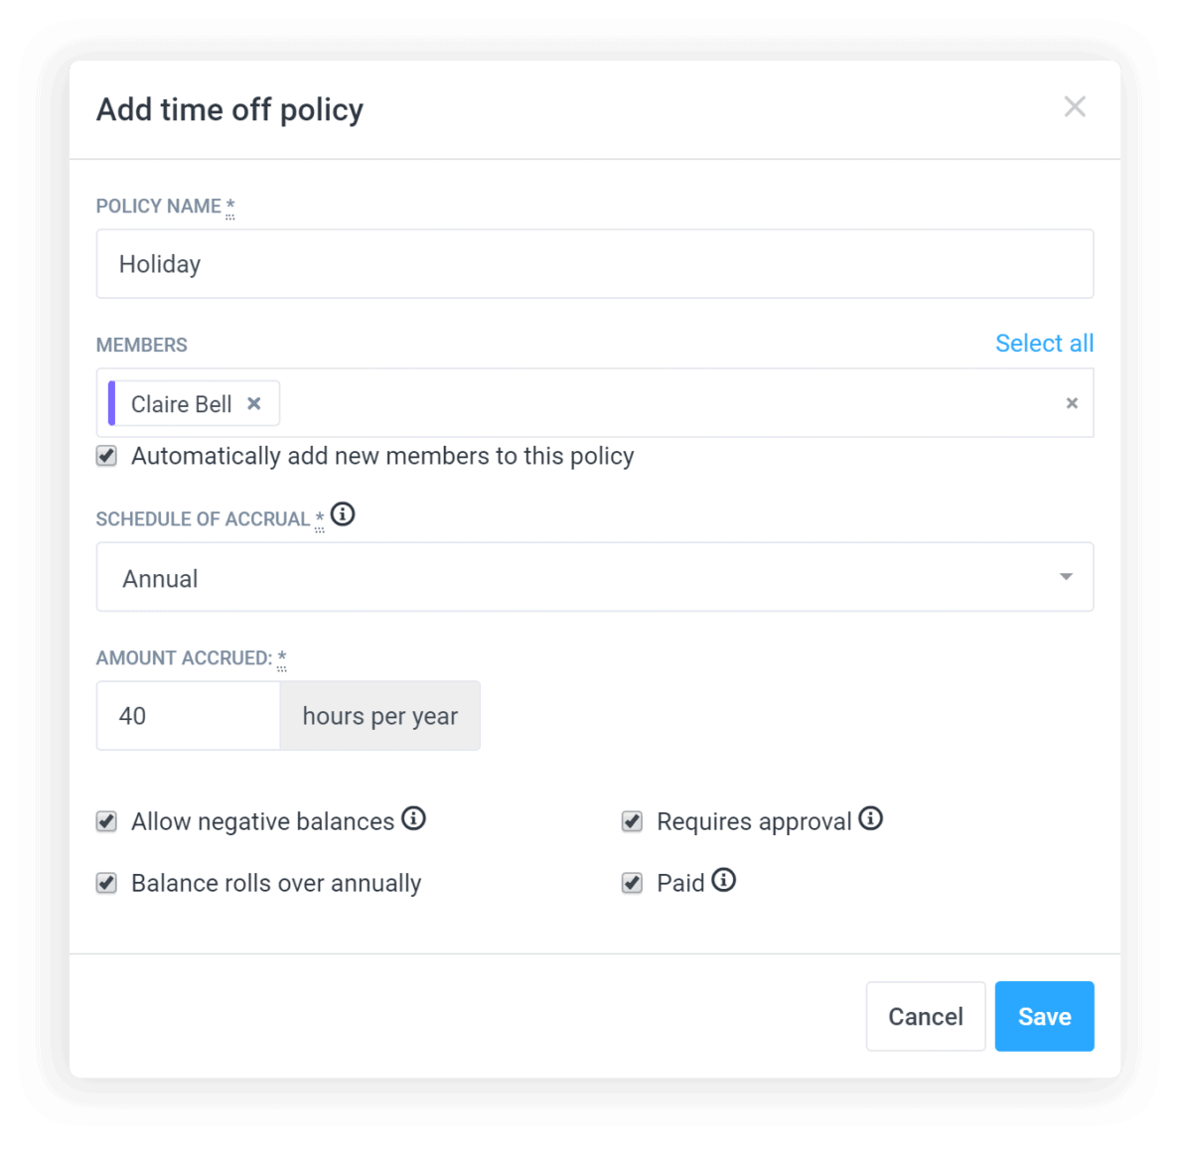
Task: Cancel creating the time off policy
Action: [x=925, y=1016]
